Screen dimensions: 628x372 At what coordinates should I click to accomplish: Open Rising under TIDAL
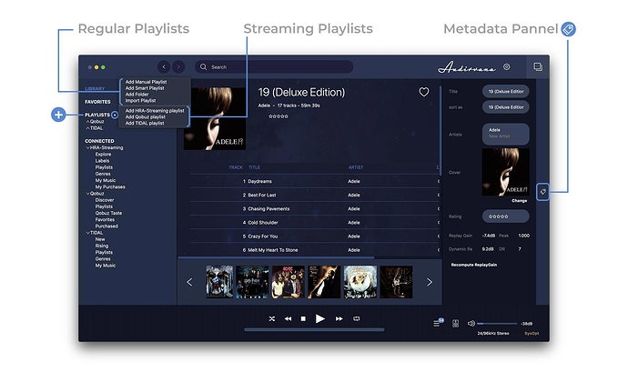pos(102,246)
